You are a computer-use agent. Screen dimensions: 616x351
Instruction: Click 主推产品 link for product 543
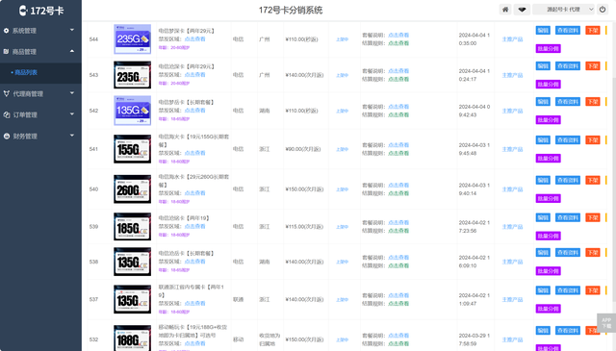point(512,75)
